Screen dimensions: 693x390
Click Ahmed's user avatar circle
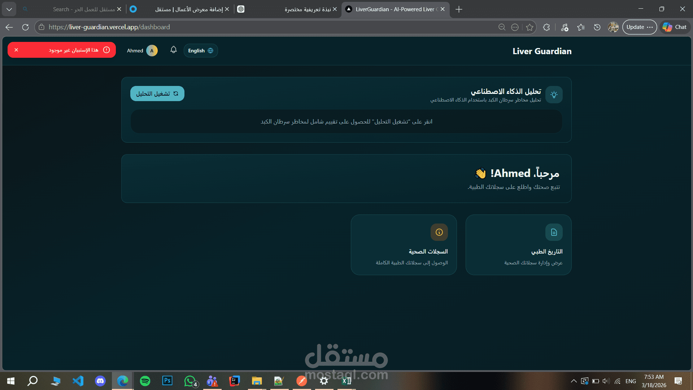point(152,51)
